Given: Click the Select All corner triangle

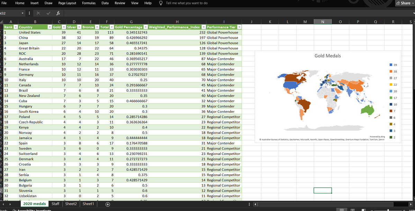Looking at the screenshot, I should point(2,22).
